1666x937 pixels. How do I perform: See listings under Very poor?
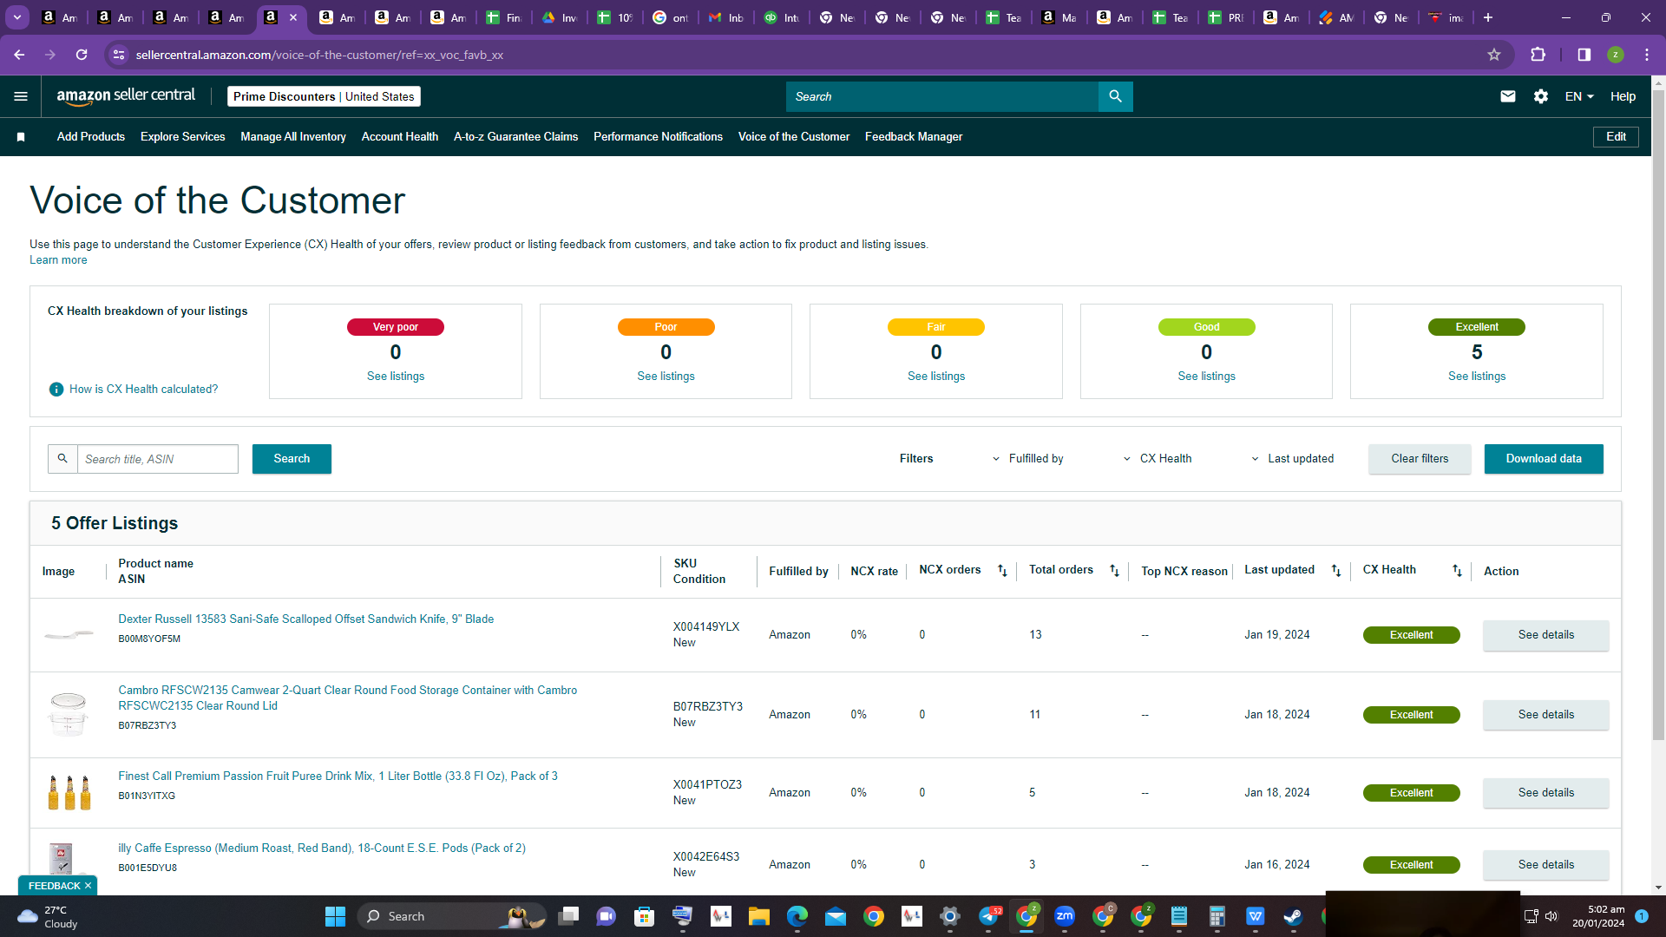[x=396, y=377]
